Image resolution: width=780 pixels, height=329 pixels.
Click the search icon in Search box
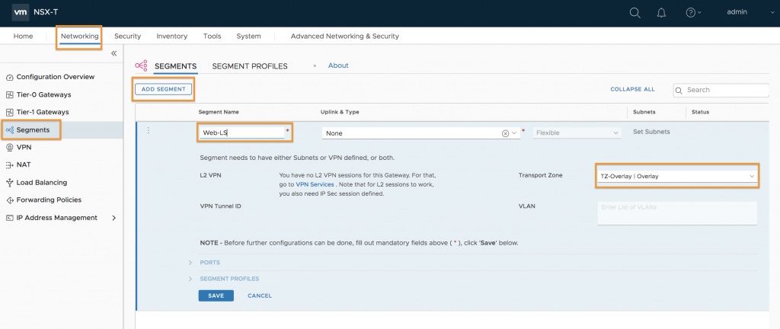point(679,91)
